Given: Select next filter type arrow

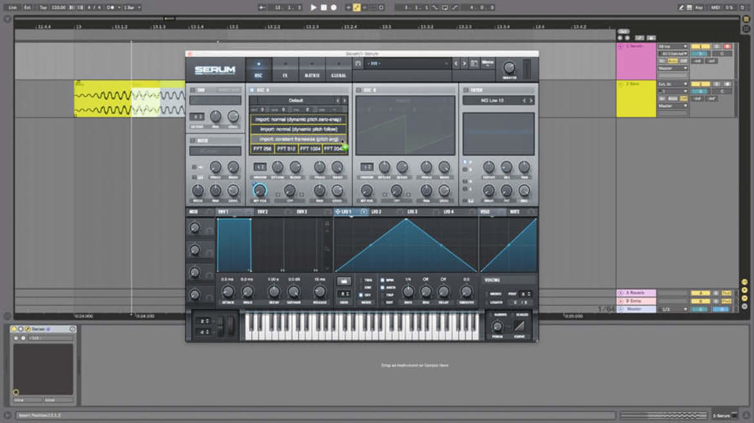Looking at the screenshot, I should (x=531, y=100).
